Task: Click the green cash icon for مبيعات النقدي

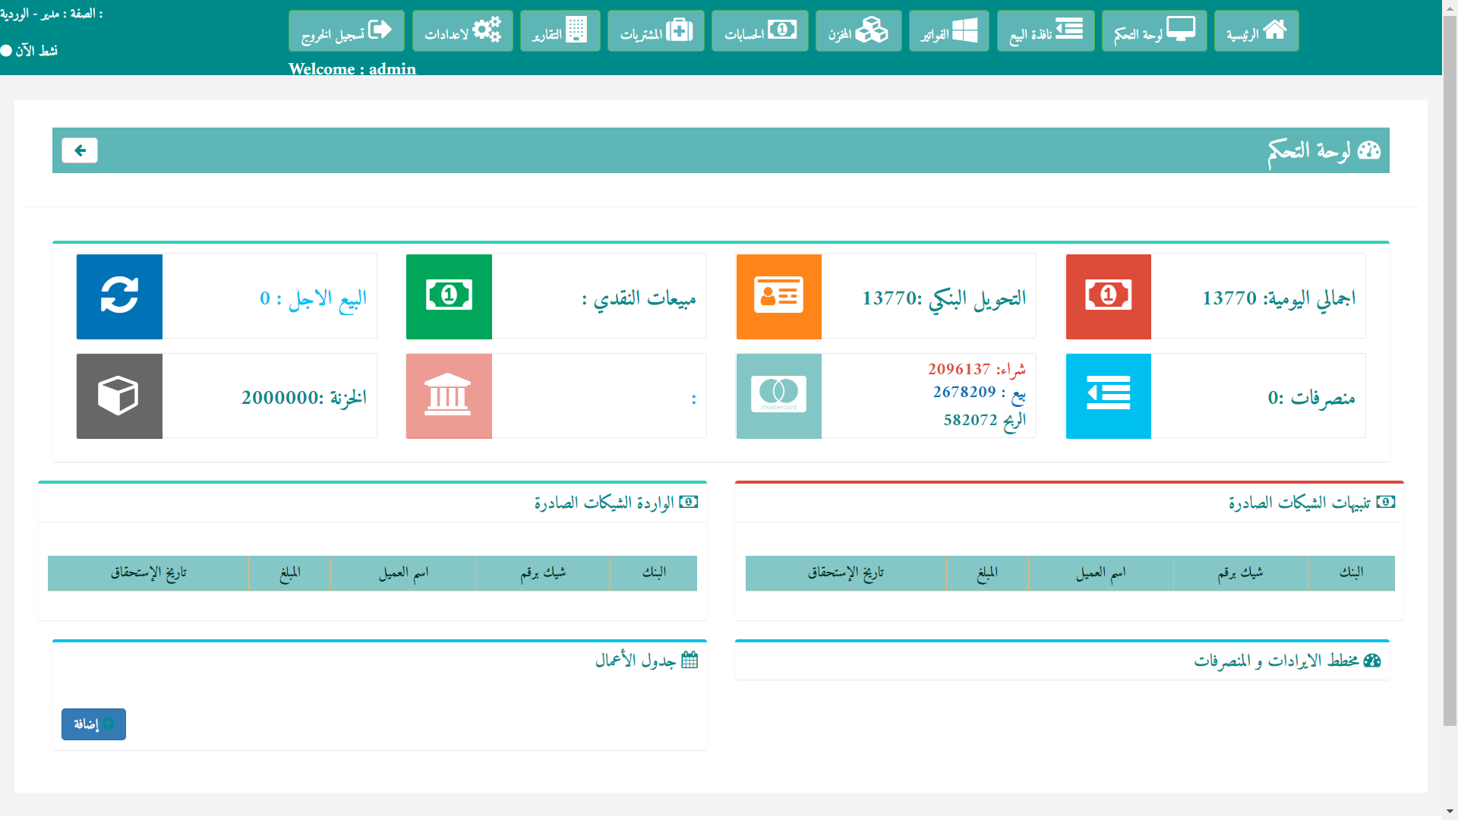Action: point(449,296)
